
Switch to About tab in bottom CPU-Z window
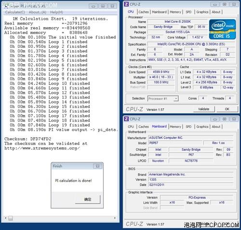click(216, 127)
